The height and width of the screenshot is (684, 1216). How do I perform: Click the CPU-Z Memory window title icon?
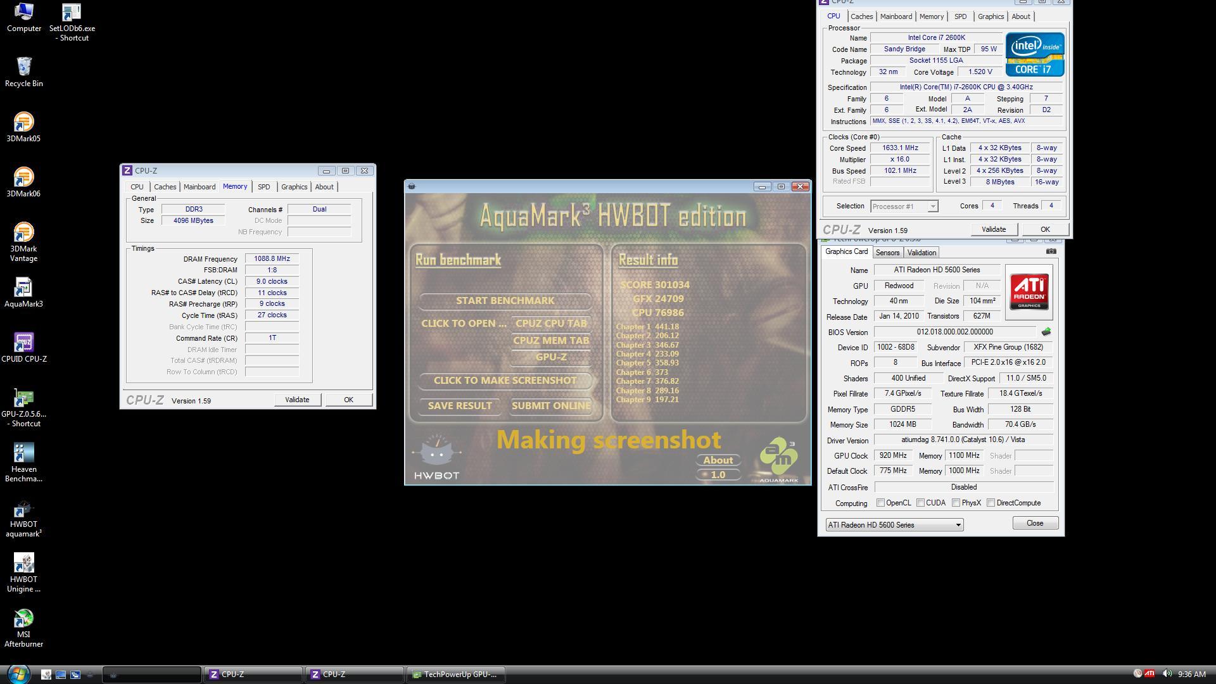(127, 170)
